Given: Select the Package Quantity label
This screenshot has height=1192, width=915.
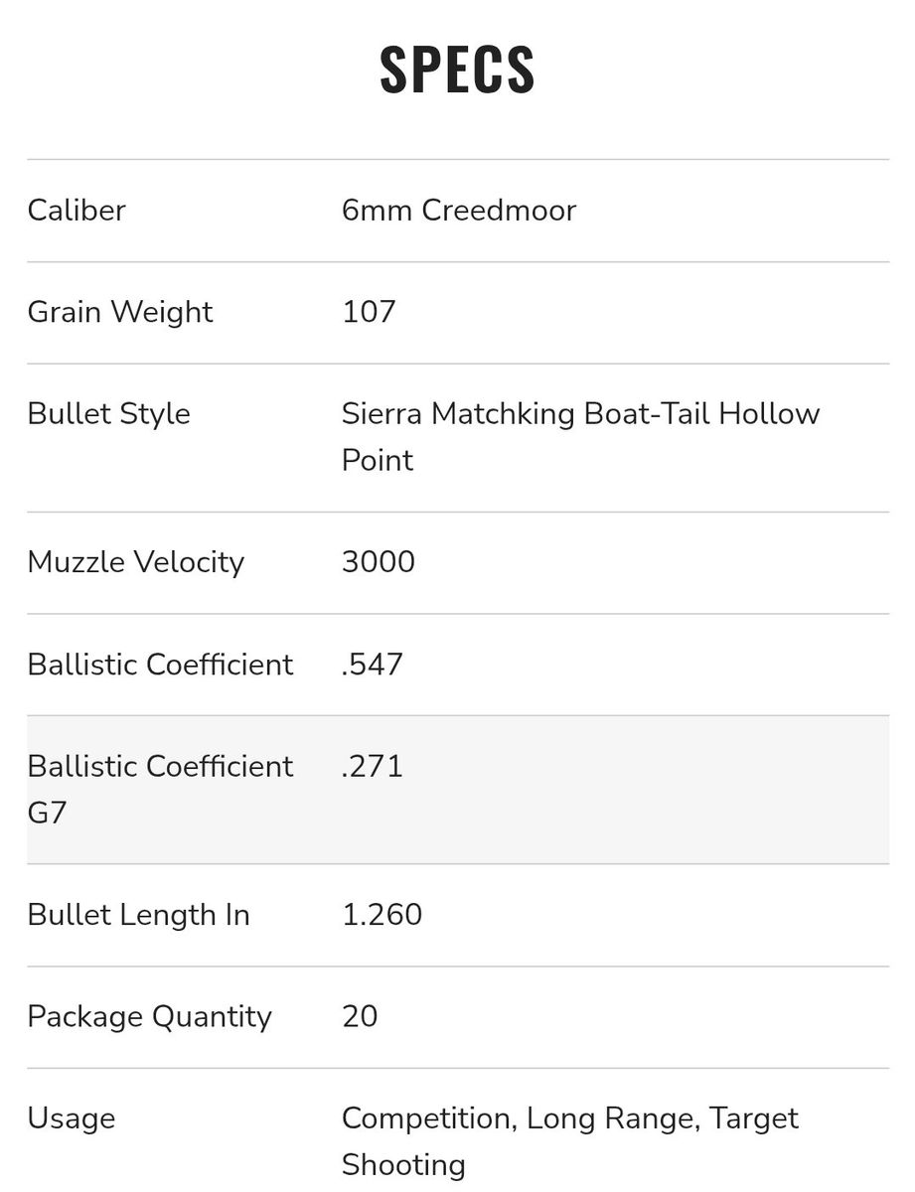Looking at the screenshot, I should pos(149,1016).
